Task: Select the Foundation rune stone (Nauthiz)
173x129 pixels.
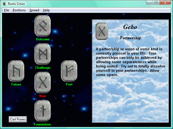Action: tap(43, 111)
